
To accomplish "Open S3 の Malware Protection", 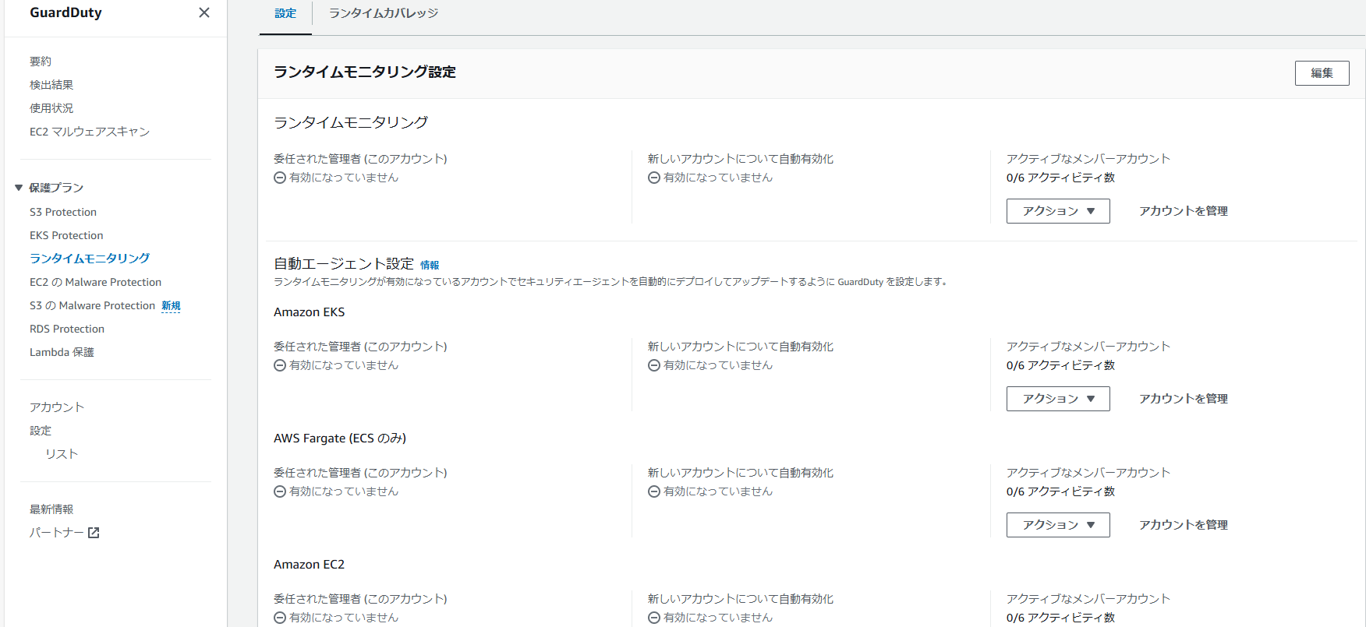I will point(92,305).
